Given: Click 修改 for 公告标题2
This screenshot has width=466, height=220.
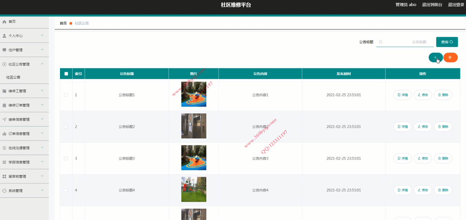Looking at the screenshot, I should pyautogui.click(x=423, y=127).
